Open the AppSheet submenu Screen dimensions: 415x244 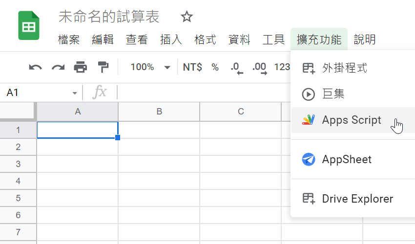click(x=353, y=159)
